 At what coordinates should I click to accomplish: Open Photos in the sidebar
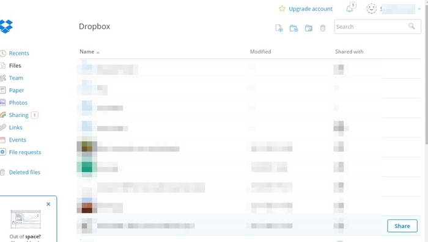pos(18,102)
